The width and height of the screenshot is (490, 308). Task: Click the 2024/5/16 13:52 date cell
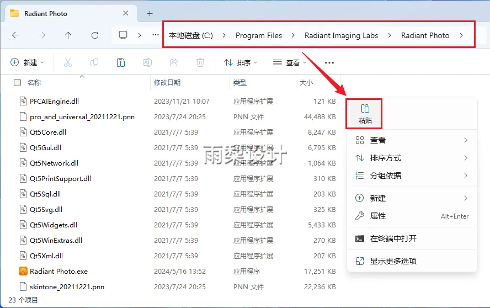180,272
